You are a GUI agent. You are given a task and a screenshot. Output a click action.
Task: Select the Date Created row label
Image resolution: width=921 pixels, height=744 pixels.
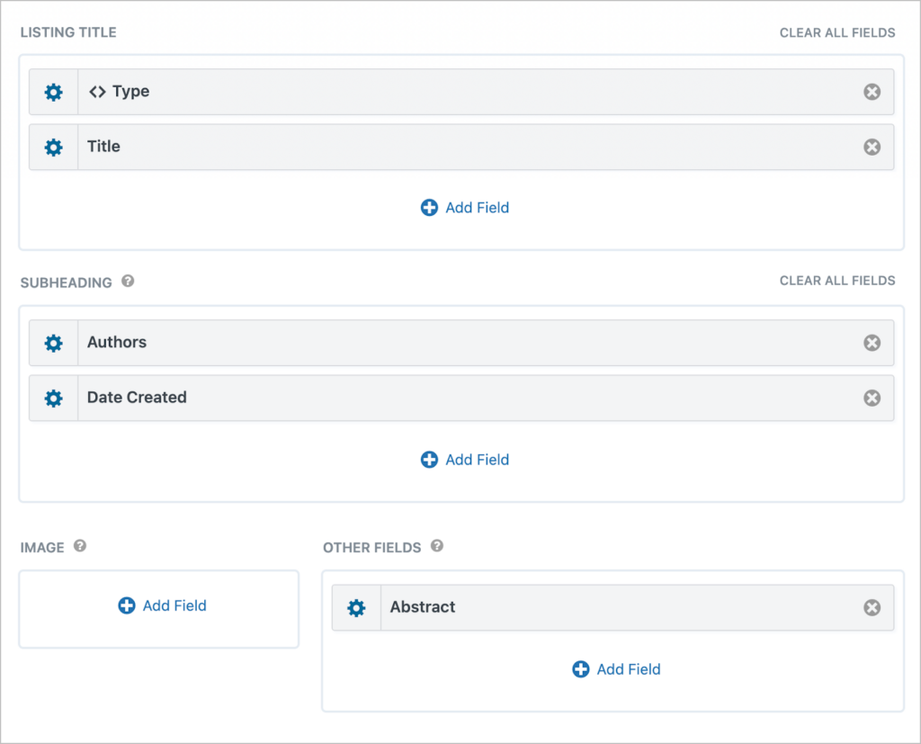[137, 398]
